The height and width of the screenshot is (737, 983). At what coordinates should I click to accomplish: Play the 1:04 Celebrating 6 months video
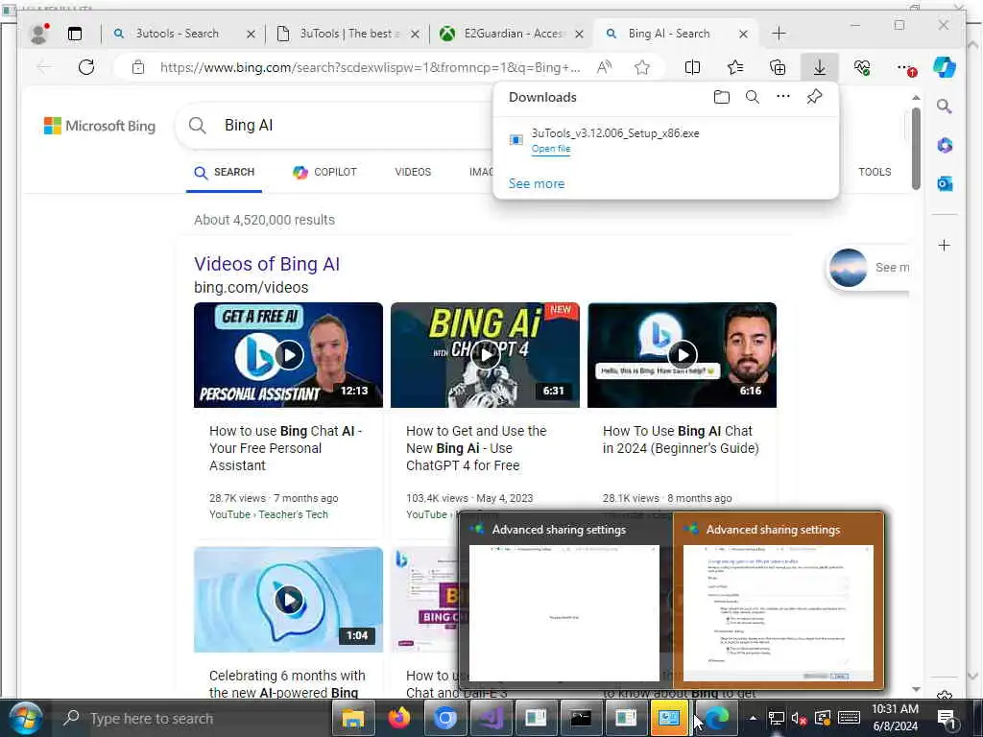click(288, 600)
